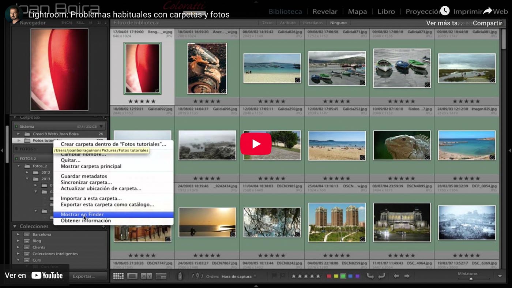Click the minus icon in Carpetas header

(95, 117)
